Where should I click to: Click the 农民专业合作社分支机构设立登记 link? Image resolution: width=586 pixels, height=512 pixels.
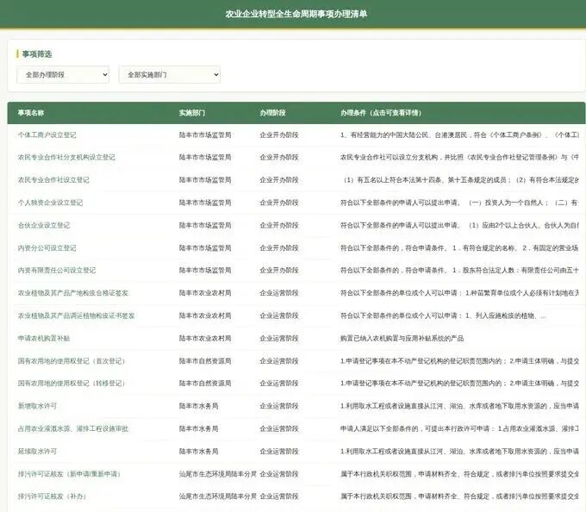66,158
